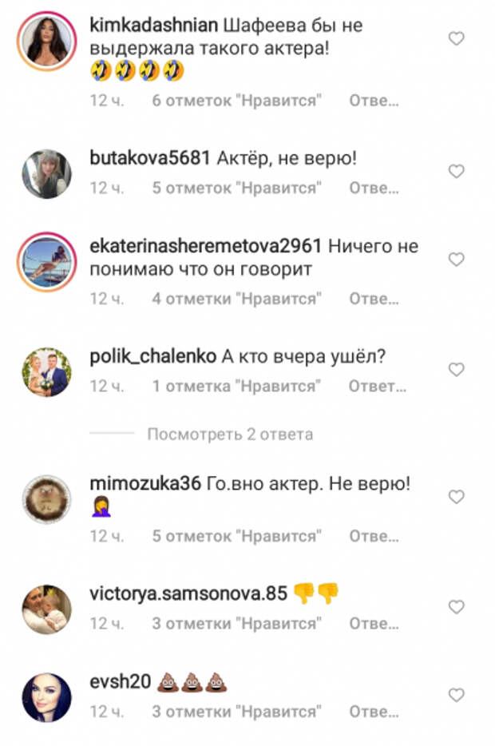View the 6 likes on kimkadashnian's comment

pyautogui.click(x=236, y=101)
